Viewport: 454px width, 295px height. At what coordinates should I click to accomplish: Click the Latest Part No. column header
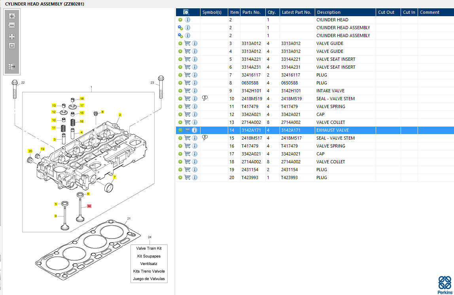[296, 12]
